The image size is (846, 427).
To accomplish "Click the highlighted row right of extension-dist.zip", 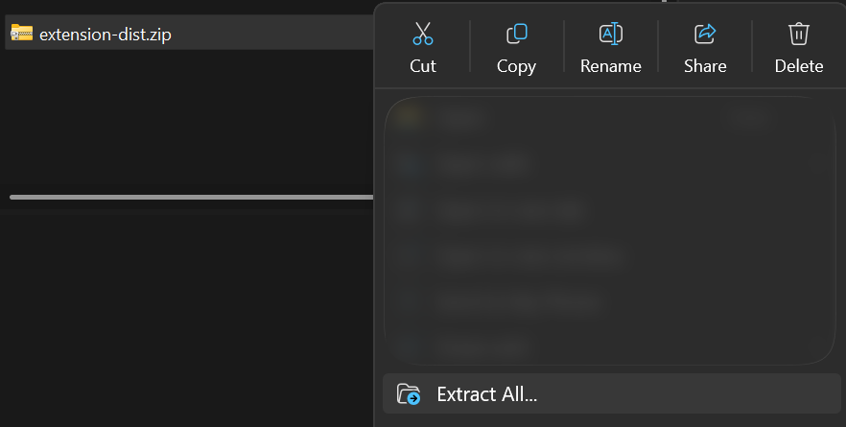I will click(272, 33).
